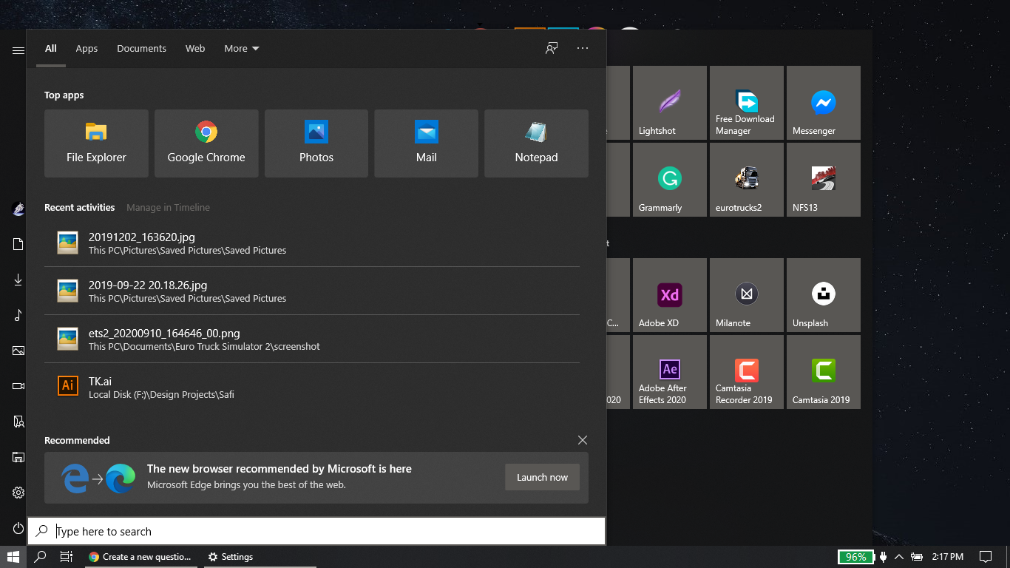Open recent file 20191202_163620.jpg
This screenshot has width=1010, height=568.
pos(311,243)
